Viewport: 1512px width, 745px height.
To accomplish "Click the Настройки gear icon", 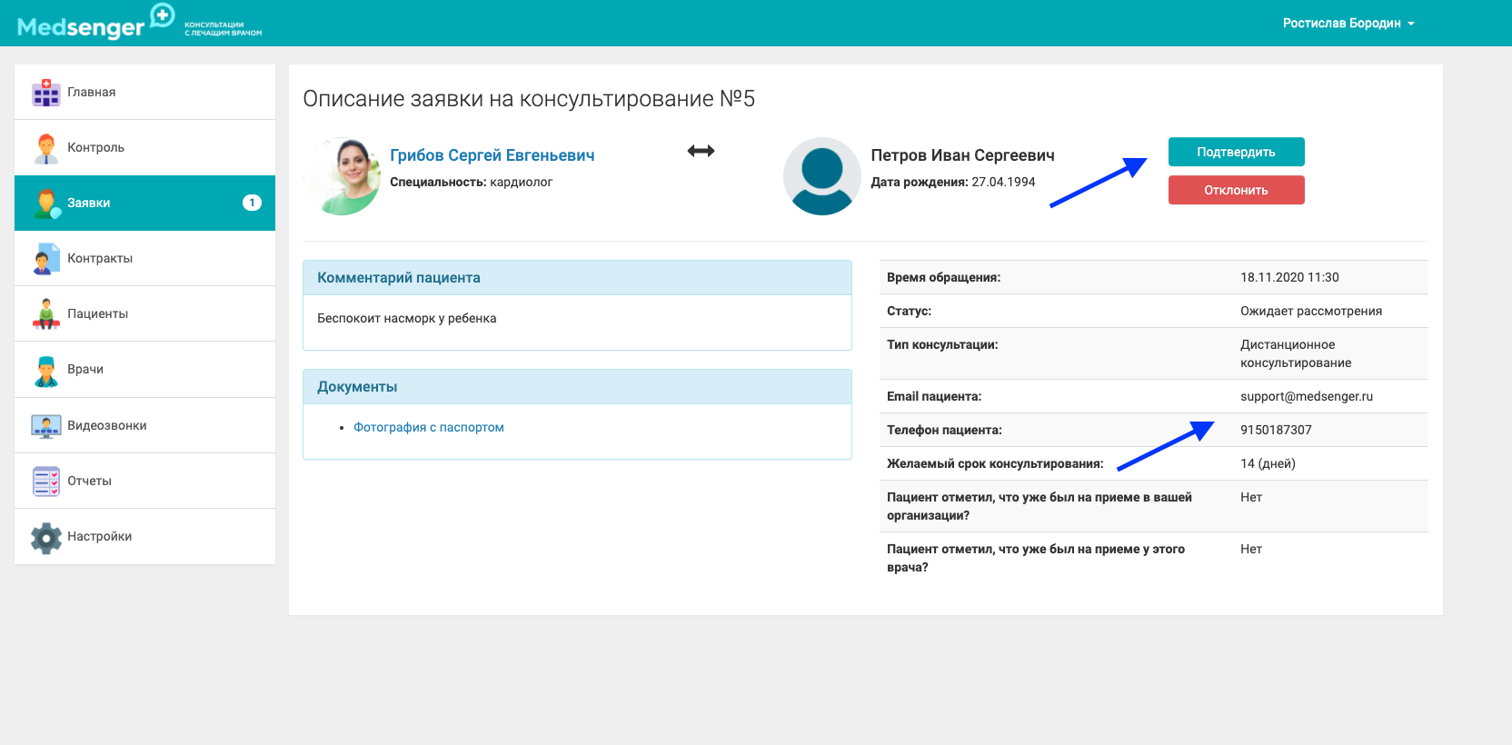I will (45, 537).
